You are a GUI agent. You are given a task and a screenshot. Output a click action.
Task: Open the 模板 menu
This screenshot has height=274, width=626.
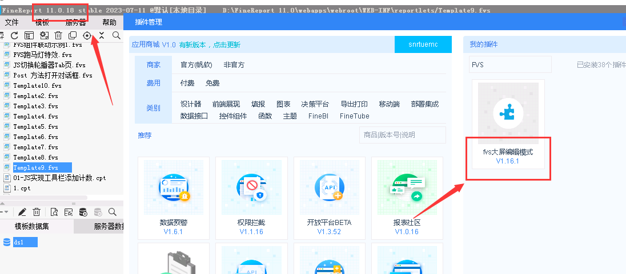pos(42,23)
